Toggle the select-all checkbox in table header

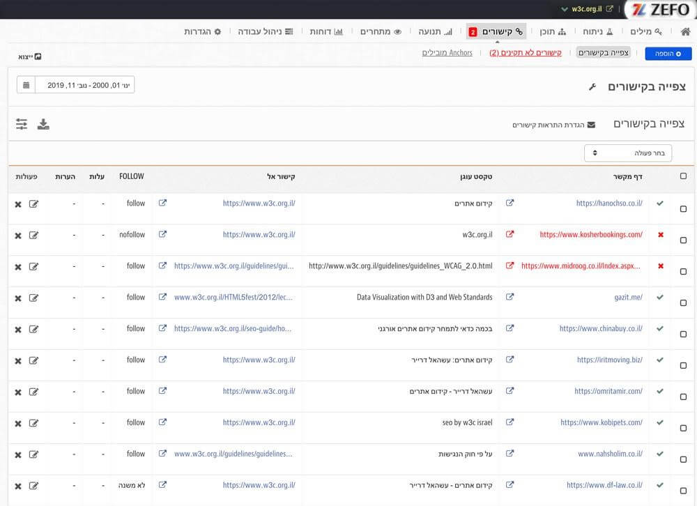pyautogui.click(x=683, y=176)
